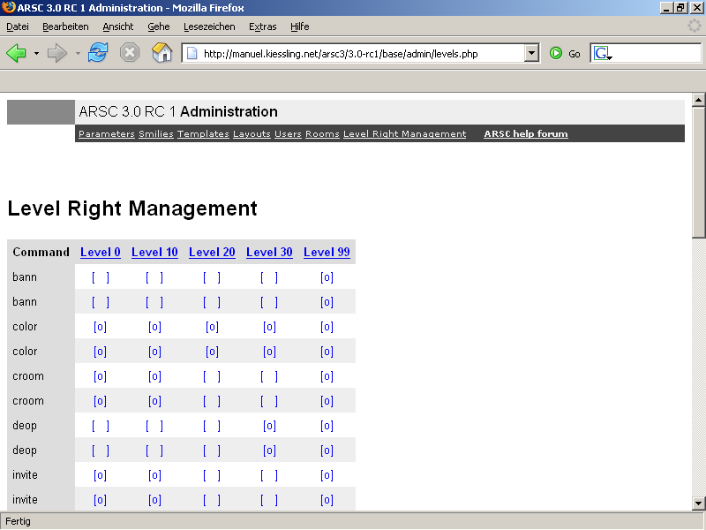Click the Forward arrow button
The height and width of the screenshot is (530, 706).
click(x=57, y=53)
